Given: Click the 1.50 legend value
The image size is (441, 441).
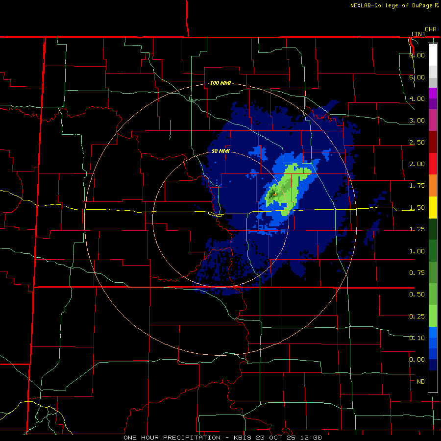Looking at the screenshot, I should click(417, 208).
